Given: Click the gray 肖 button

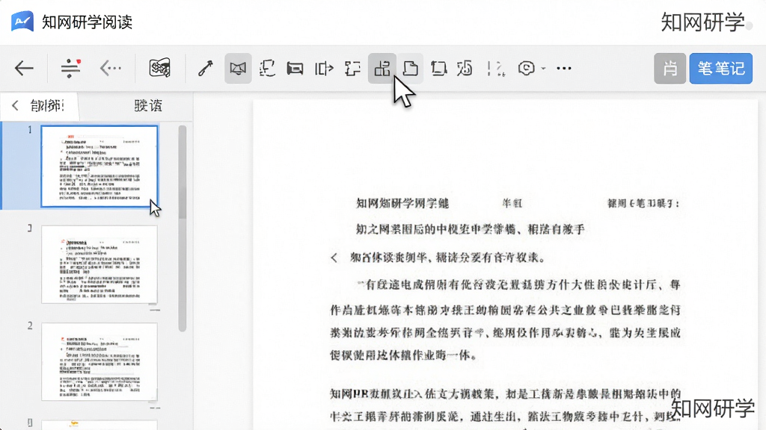Looking at the screenshot, I should point(670,68).
